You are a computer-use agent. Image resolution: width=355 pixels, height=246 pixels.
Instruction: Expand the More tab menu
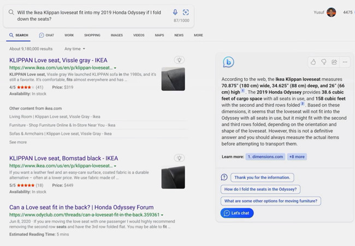coord(198,35)
